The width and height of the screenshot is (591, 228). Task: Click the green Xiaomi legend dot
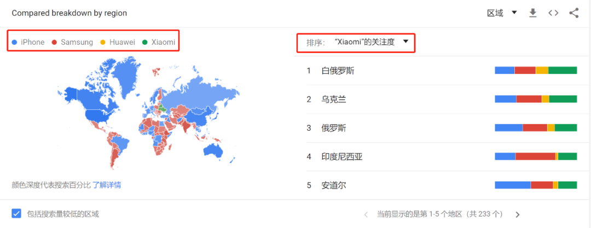pyautogui.click(x=144, y=42)
